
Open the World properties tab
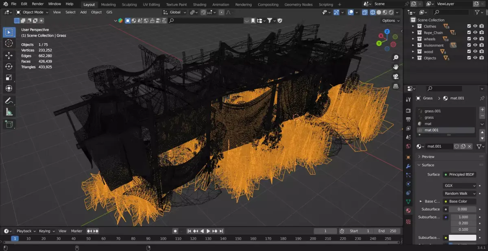pyautogui.click(x=408, y=146)
